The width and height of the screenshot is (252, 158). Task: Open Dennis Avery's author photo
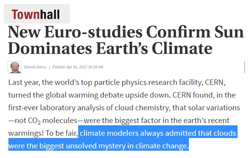pyautogui.click(x=14, y=67)
